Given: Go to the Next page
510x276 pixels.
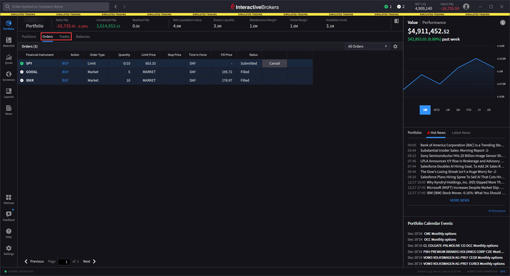Looking at the screenshot, I should tap(89, 261).
